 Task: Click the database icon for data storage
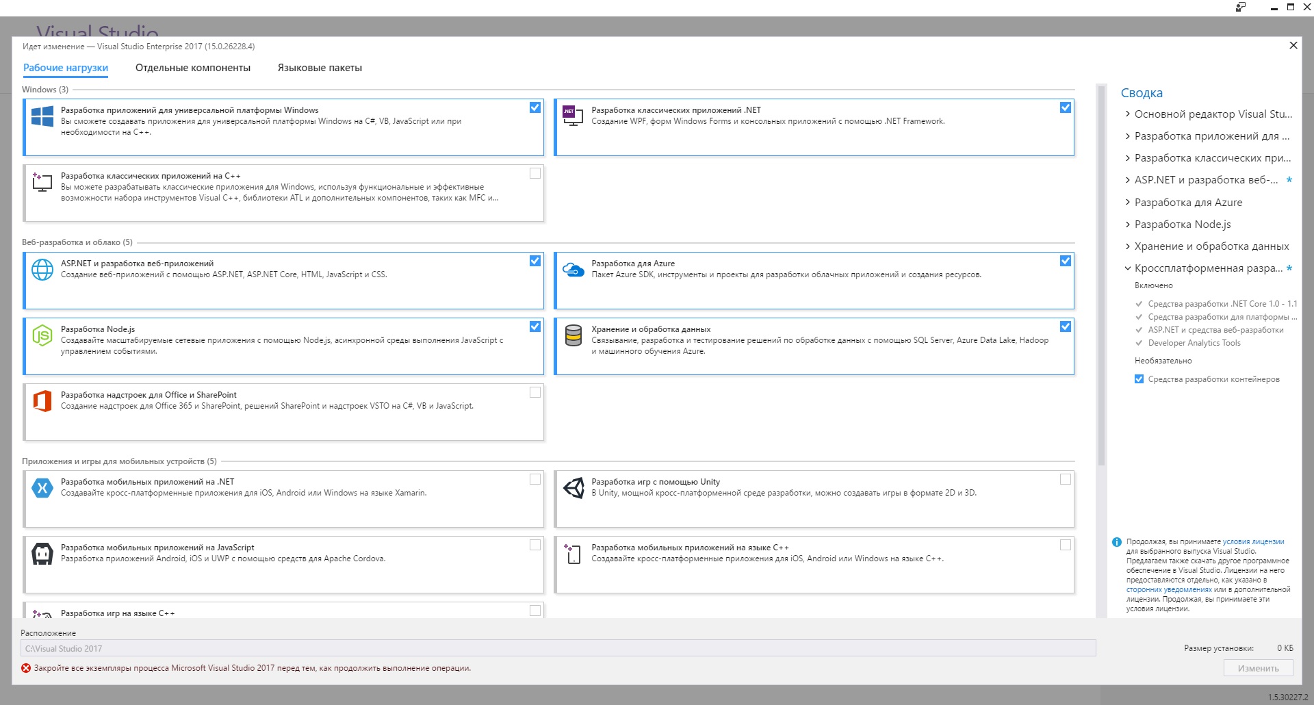pyautogui.click(x=573, y=335)
